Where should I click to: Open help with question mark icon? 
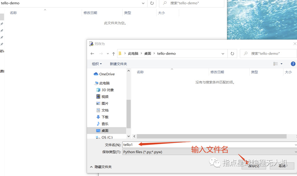(293, 64)
